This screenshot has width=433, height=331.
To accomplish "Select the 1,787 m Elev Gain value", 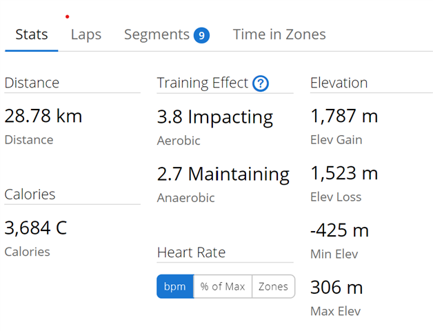I will coord(344,116).
